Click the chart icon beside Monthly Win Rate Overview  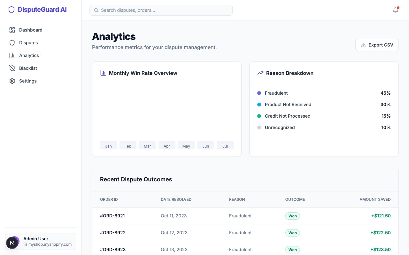[103, 73]
